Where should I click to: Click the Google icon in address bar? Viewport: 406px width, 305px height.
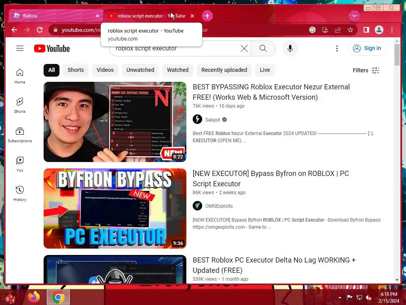312,30
